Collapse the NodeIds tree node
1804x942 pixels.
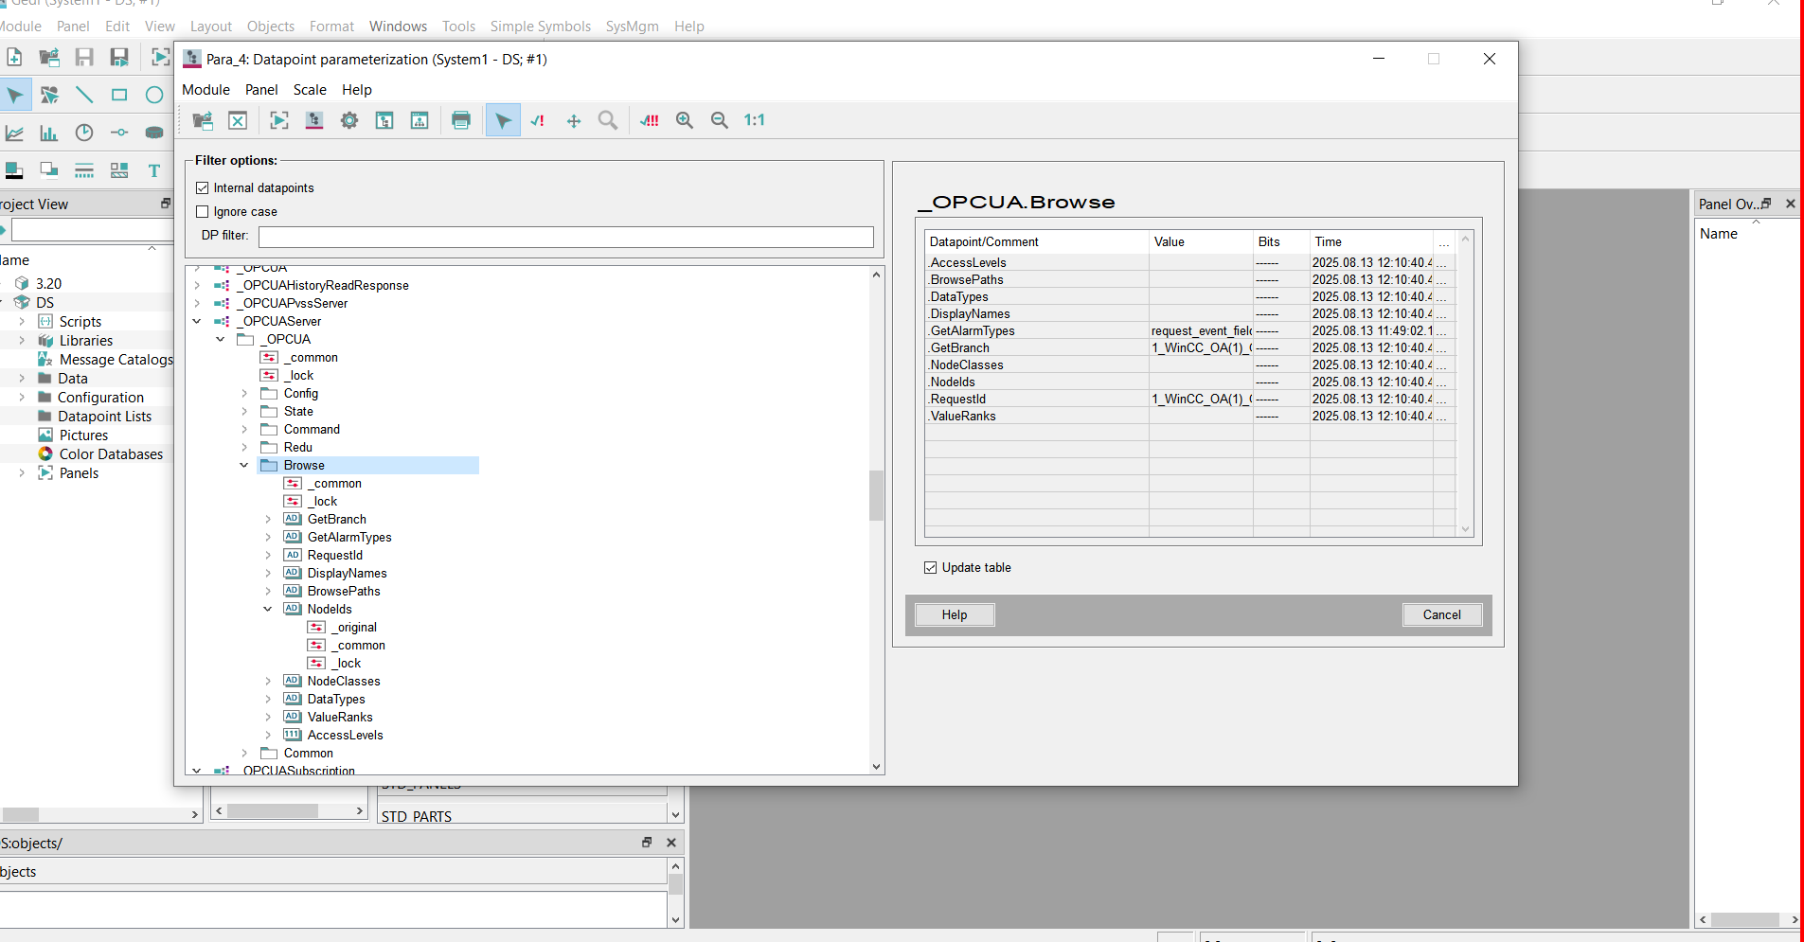click(x=268, y=610)
